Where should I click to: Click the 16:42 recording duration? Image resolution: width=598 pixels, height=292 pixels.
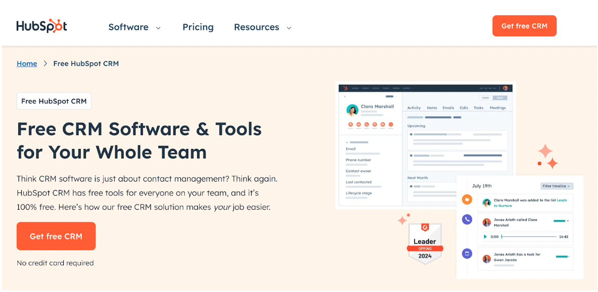tap(563, 237)
